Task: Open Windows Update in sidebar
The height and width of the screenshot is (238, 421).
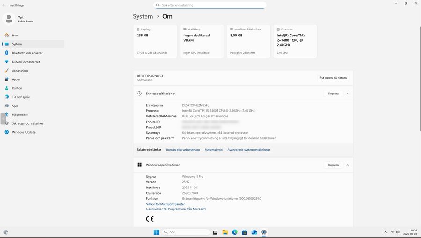Action: (23, 132)
